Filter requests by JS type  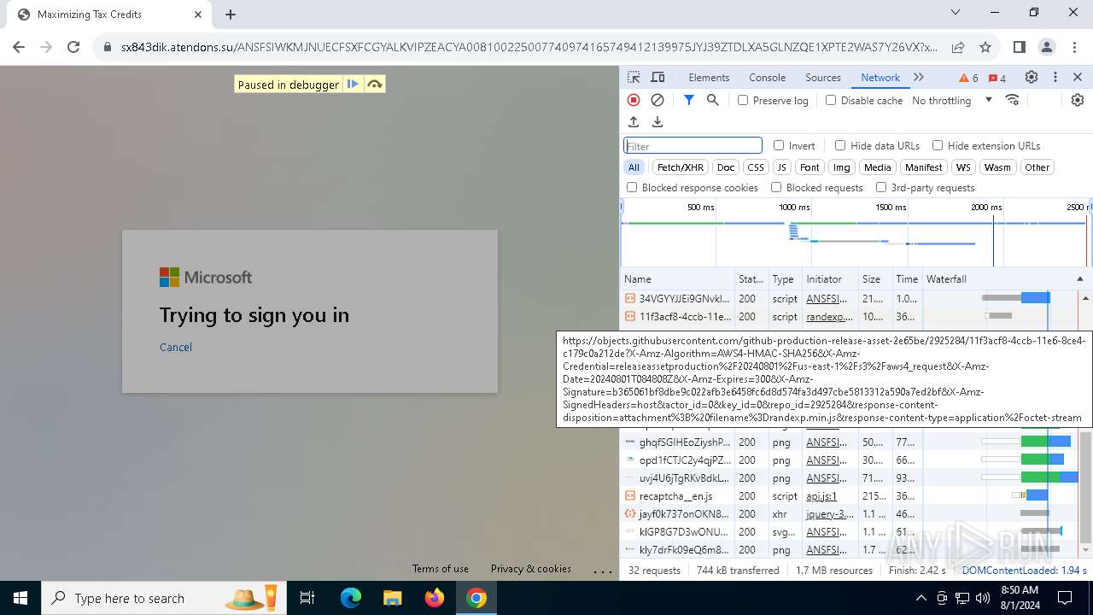click(781, 167)
